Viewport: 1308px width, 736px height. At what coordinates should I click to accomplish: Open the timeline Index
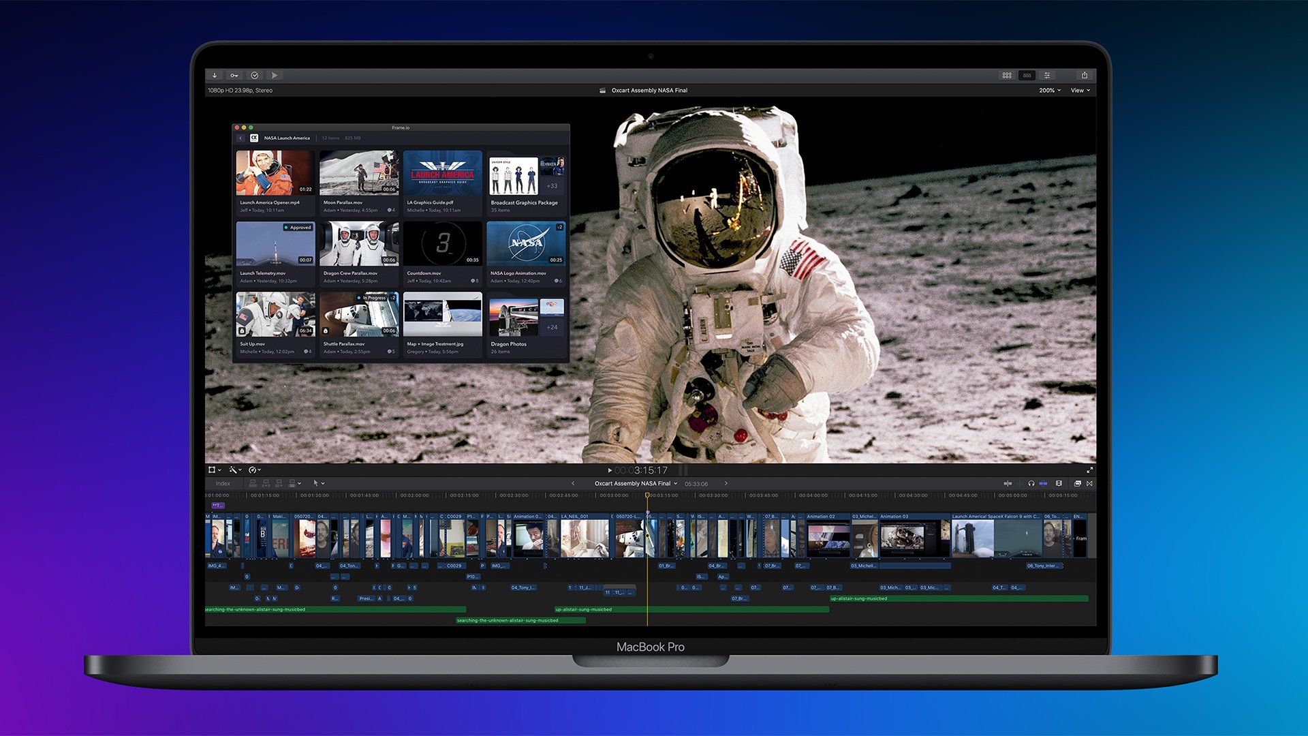pyautogui.click(x=223, y=484)
